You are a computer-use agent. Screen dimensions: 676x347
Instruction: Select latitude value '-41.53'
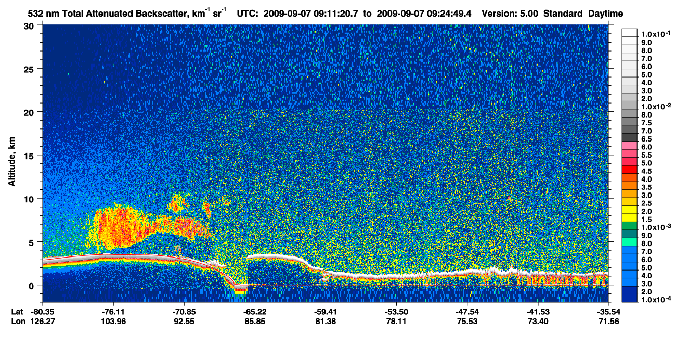(538, 311)
